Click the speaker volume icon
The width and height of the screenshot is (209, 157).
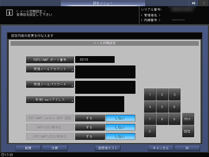click(193, 3)
